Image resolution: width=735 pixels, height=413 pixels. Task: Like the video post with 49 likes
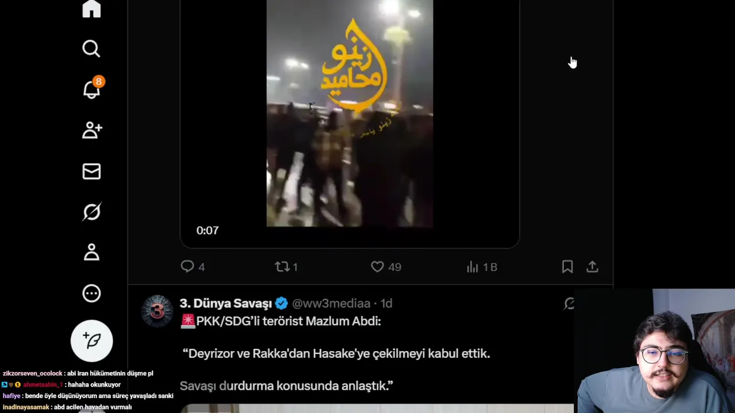(385, 267)
